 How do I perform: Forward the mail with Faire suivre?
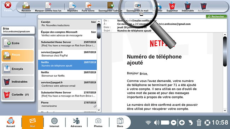click(x=88, y=7)
